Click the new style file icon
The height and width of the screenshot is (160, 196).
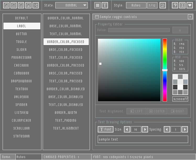tap(7, 5)
